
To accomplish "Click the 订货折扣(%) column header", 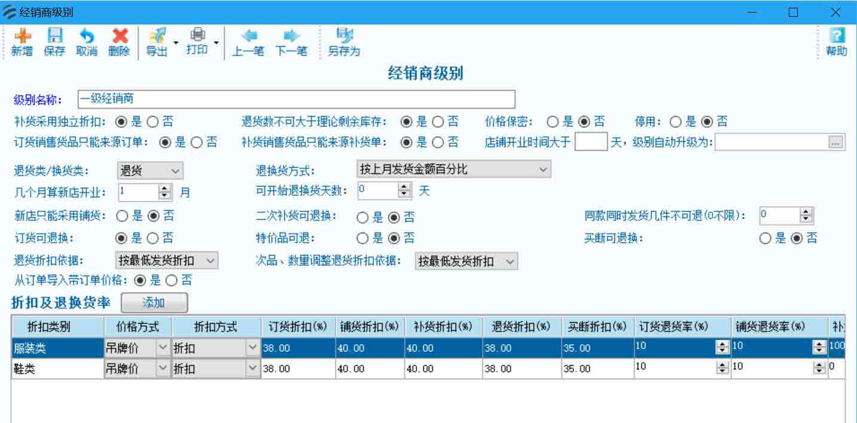I will (x=297, y=327).
